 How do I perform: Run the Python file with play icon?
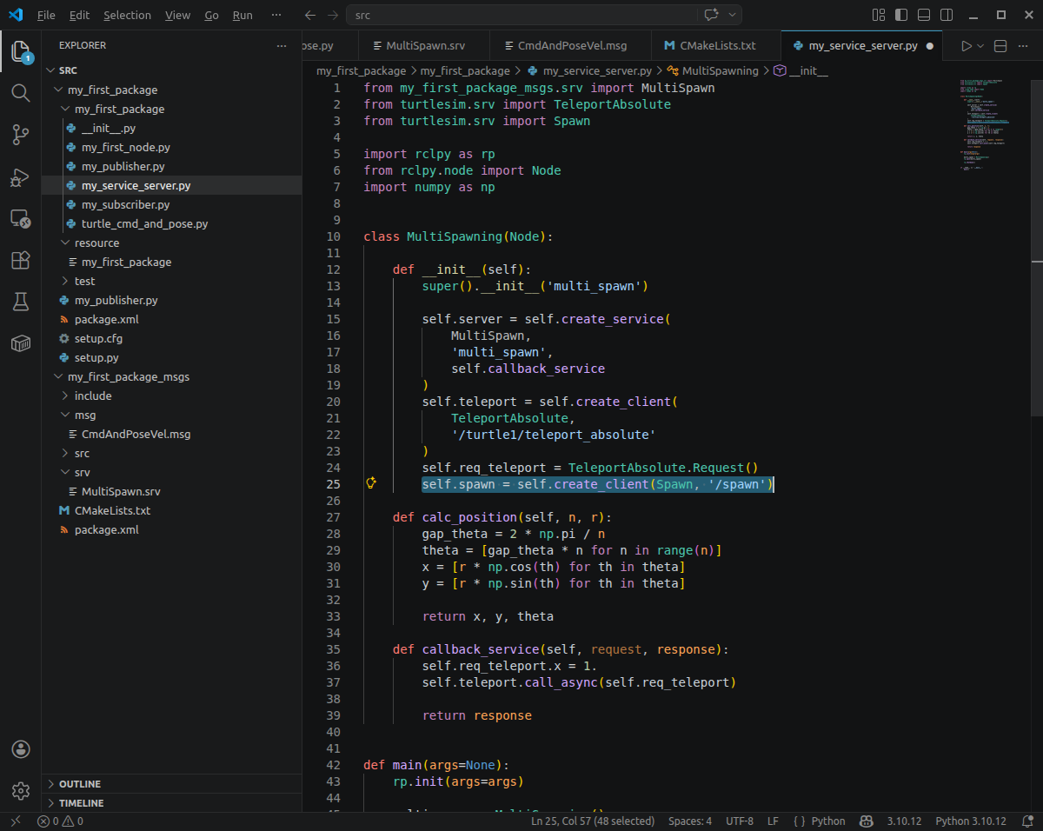pyautogui.click(x=967, y=46)
